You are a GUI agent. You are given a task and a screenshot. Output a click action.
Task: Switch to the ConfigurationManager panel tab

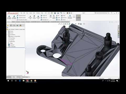[14, 25]
